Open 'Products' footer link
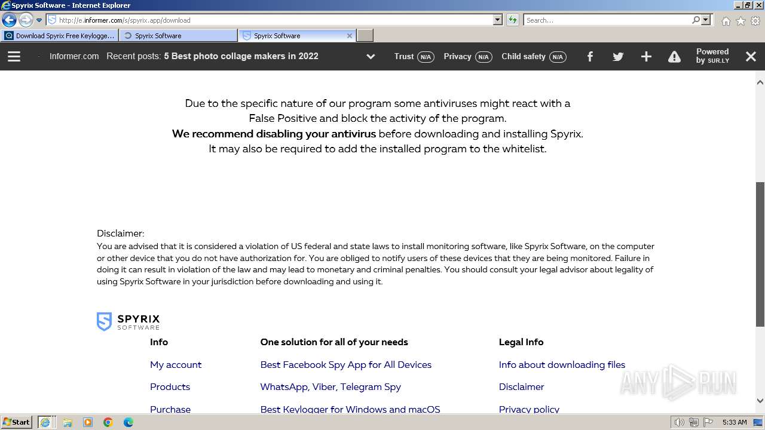 (x=170, y=386)
